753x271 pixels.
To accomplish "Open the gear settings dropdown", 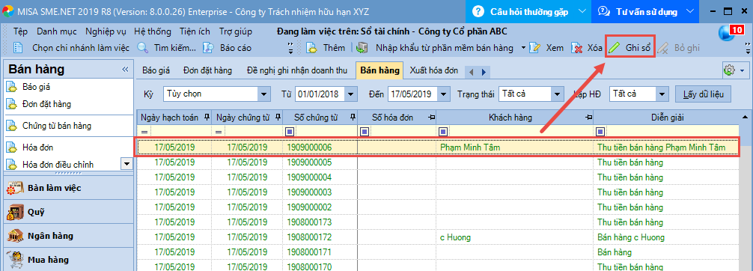I will pyautogui.click(x=735, y=70).
